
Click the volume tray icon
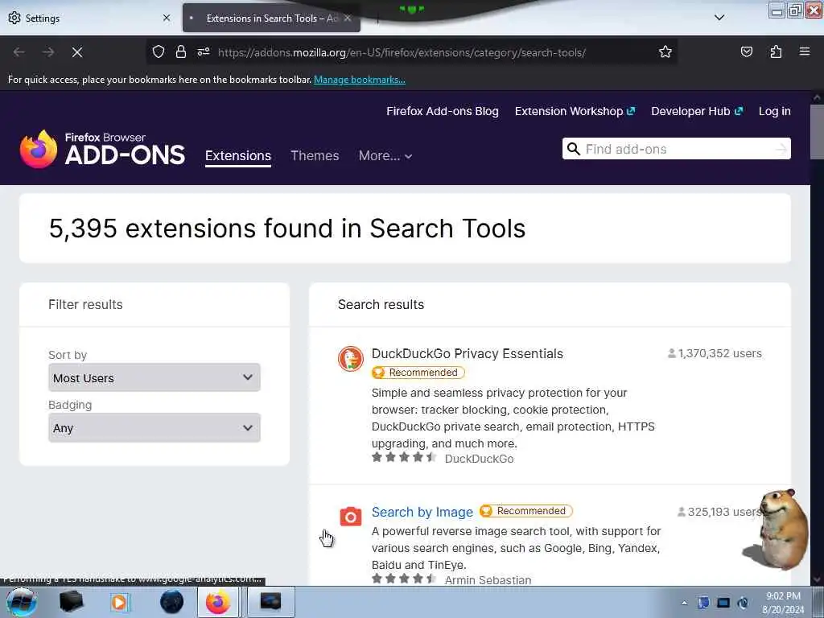743,603
